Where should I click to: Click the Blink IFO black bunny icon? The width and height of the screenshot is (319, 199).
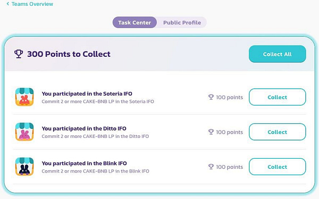coord(24,167)
